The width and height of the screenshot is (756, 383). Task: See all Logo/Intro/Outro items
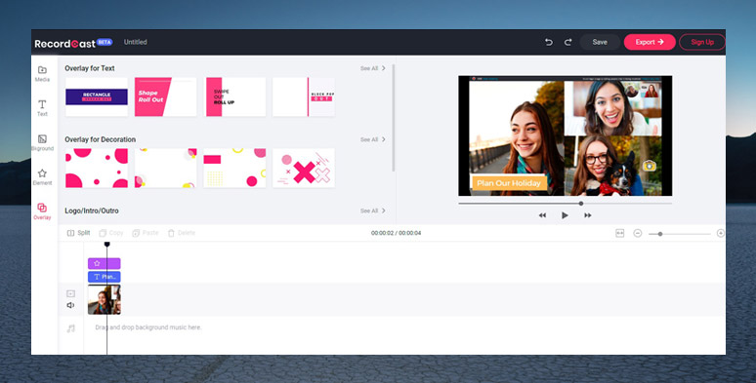pos(373,211)
